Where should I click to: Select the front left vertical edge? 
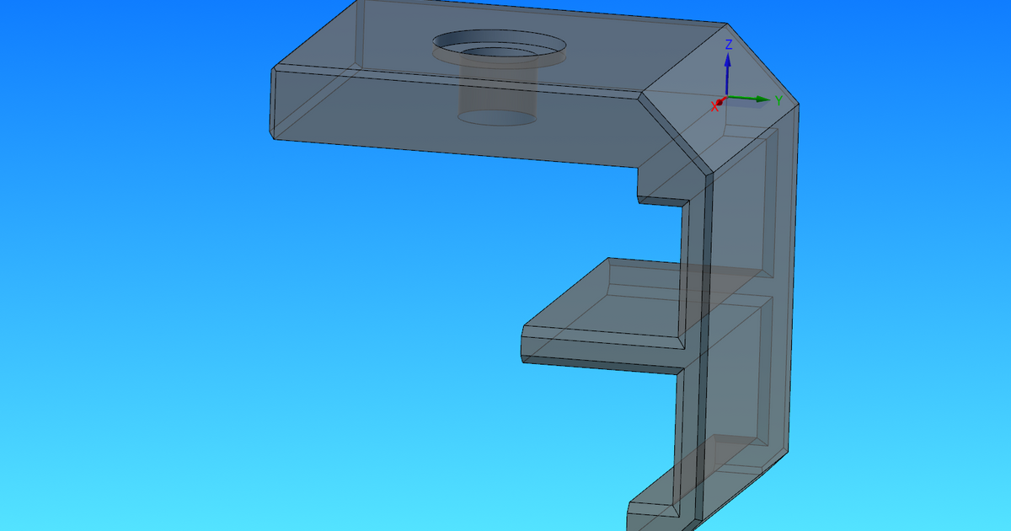tap(274, 101)
